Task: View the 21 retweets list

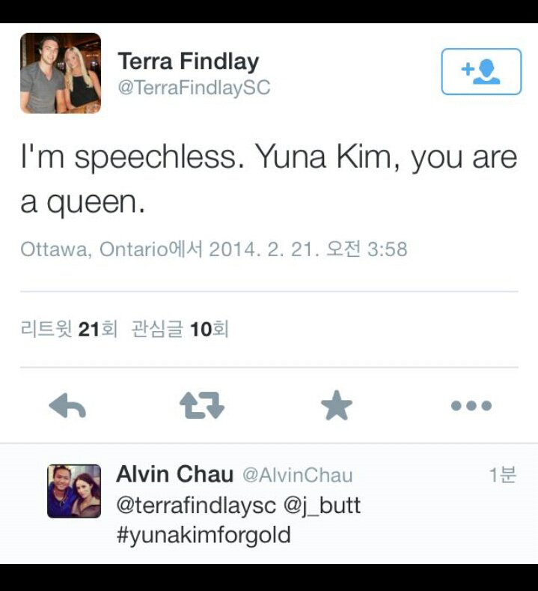Action: pos(69,329)
